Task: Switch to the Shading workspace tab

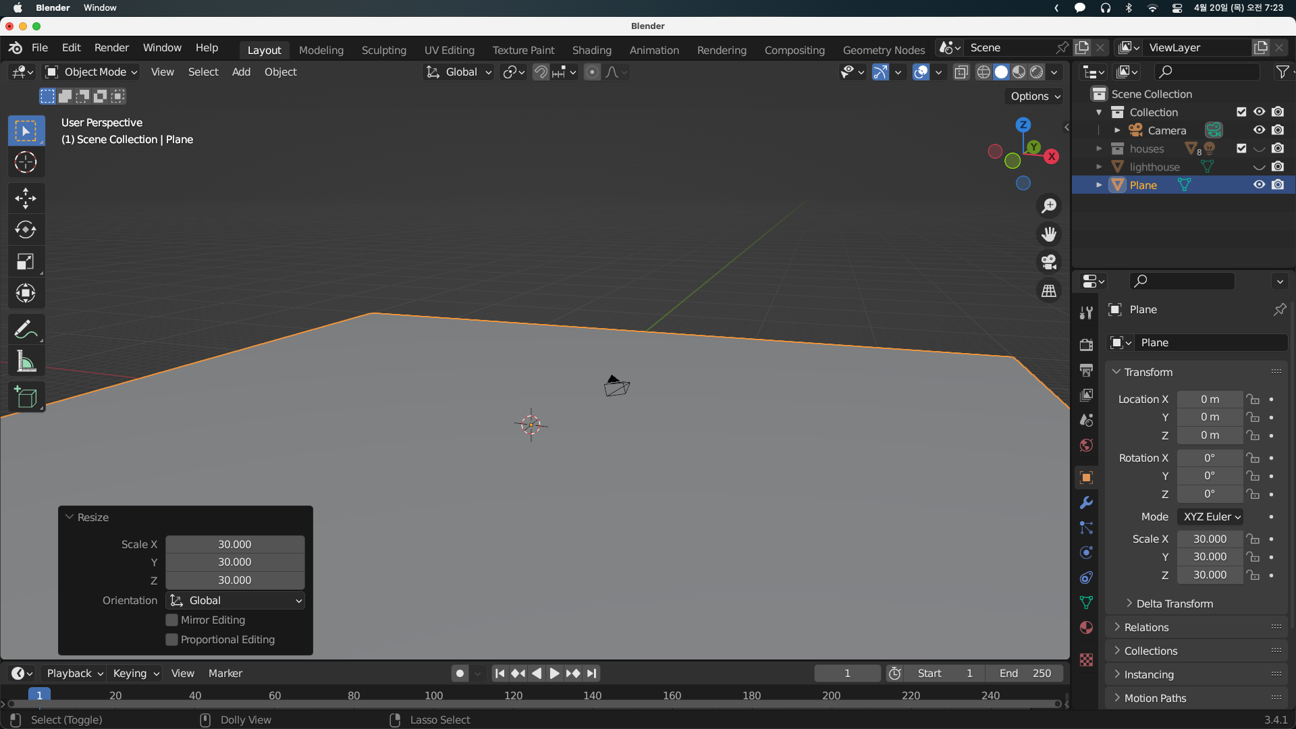Action: point(592,50)
